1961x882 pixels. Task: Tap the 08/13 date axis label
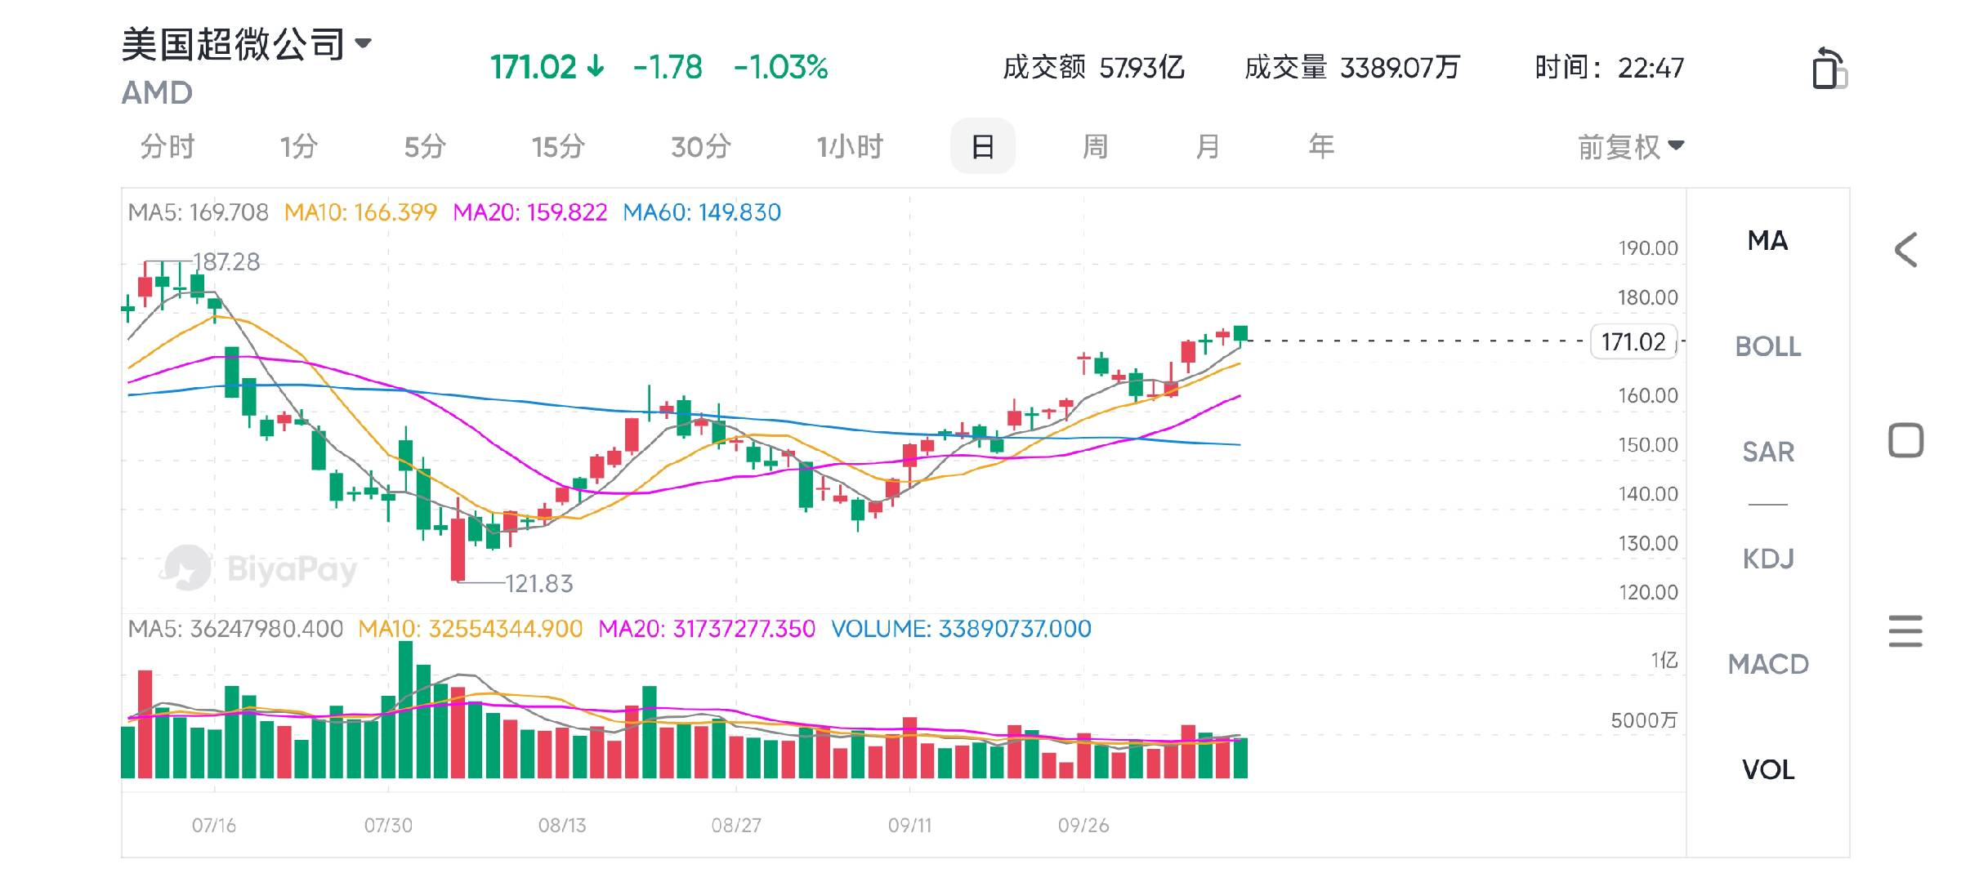562,826
